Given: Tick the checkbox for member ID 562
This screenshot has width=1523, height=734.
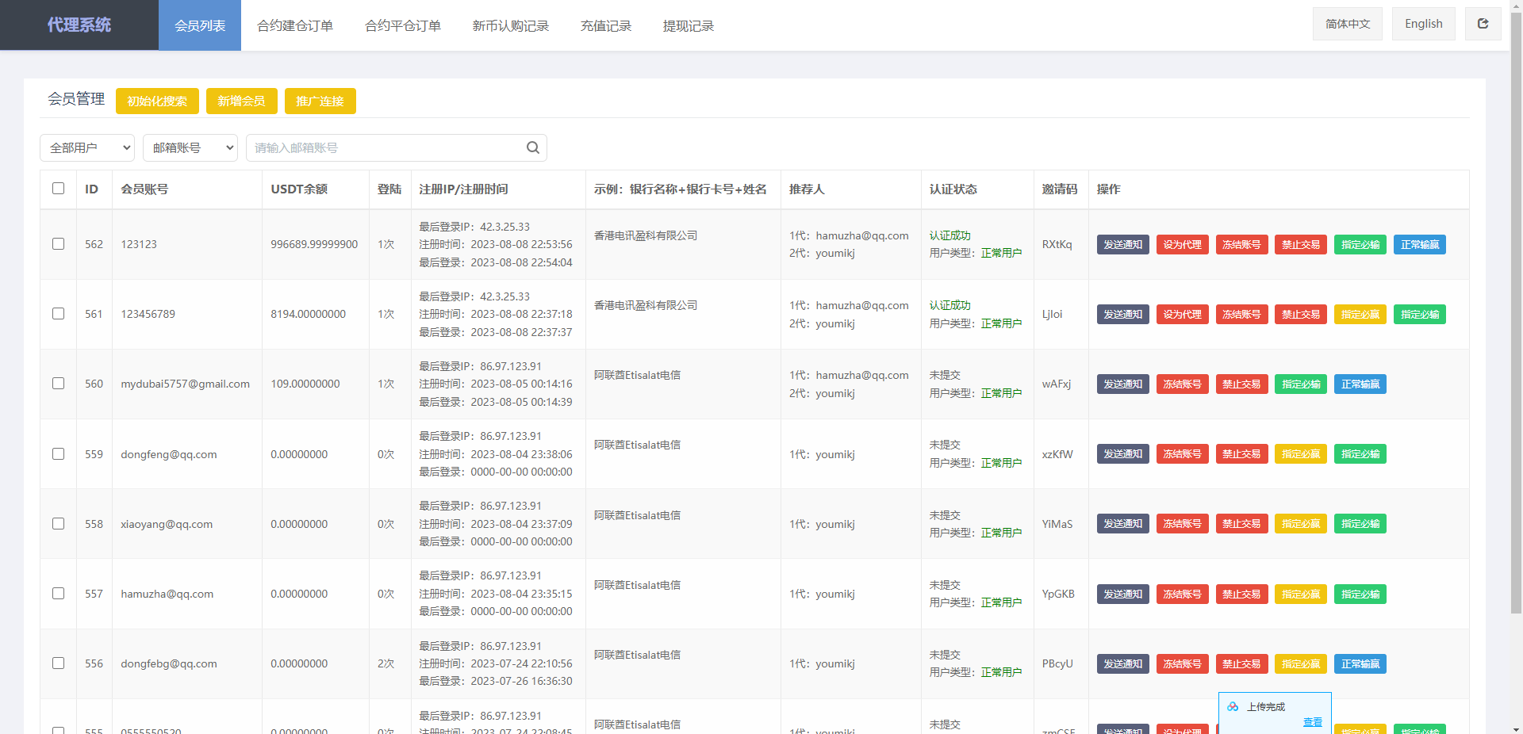Looking at the screenshot, I should 59,244.
